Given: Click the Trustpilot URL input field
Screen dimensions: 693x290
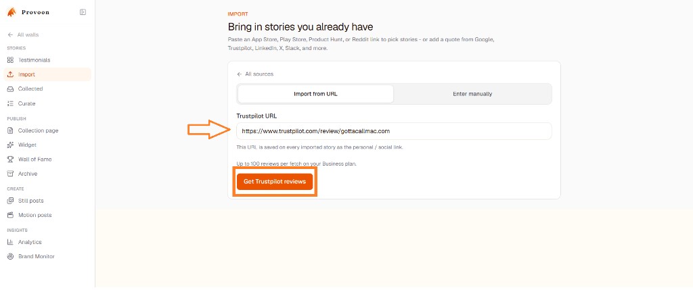Looking at the screenshot, I should pos(394,131).
